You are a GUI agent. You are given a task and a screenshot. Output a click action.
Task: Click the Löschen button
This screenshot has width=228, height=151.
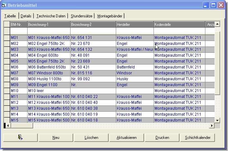pyautogui.click(x=91, y=138)
